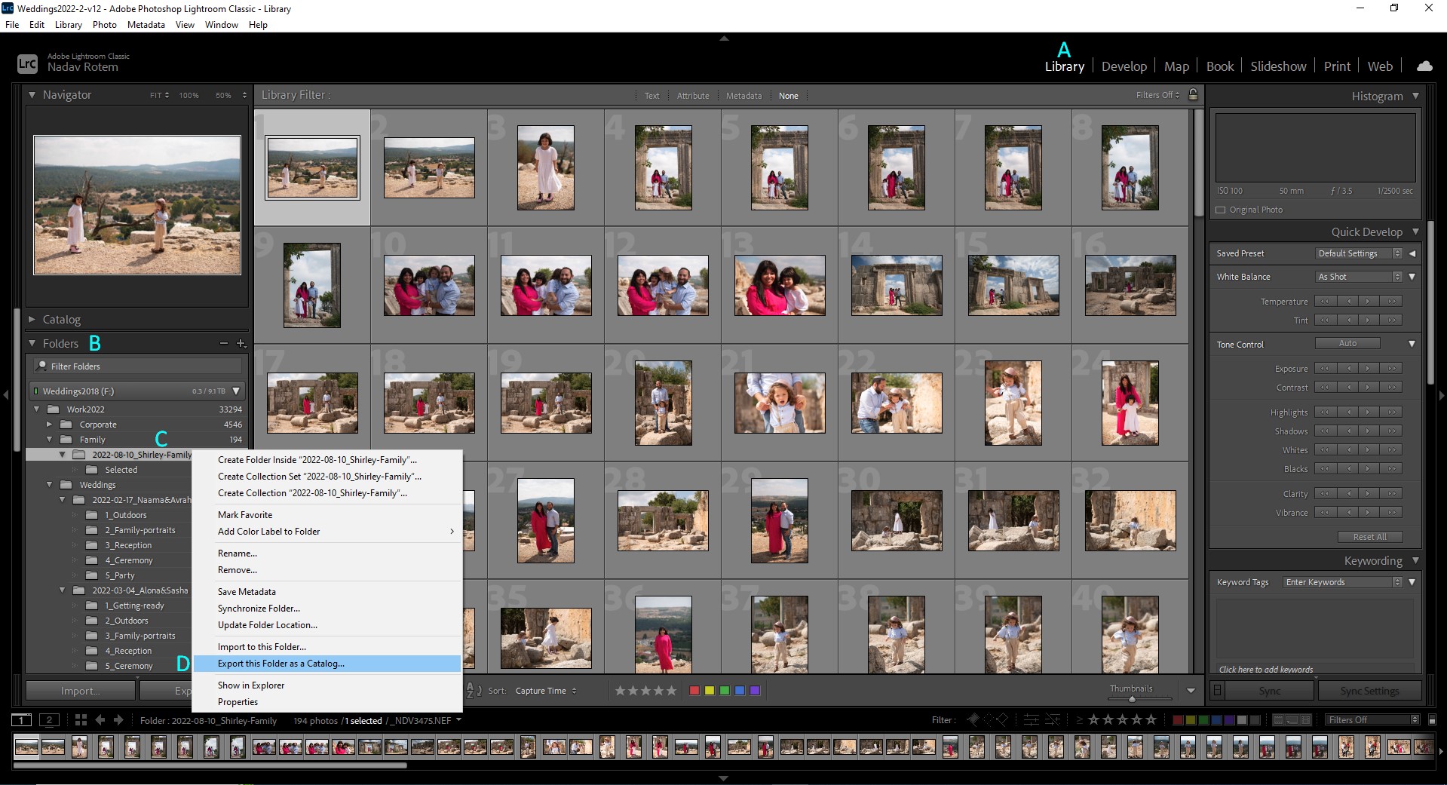The width and height of the screenshot is (1447, 785).
Task: Choose Export this Folder as a Catalog
Action: coord(326,664)
